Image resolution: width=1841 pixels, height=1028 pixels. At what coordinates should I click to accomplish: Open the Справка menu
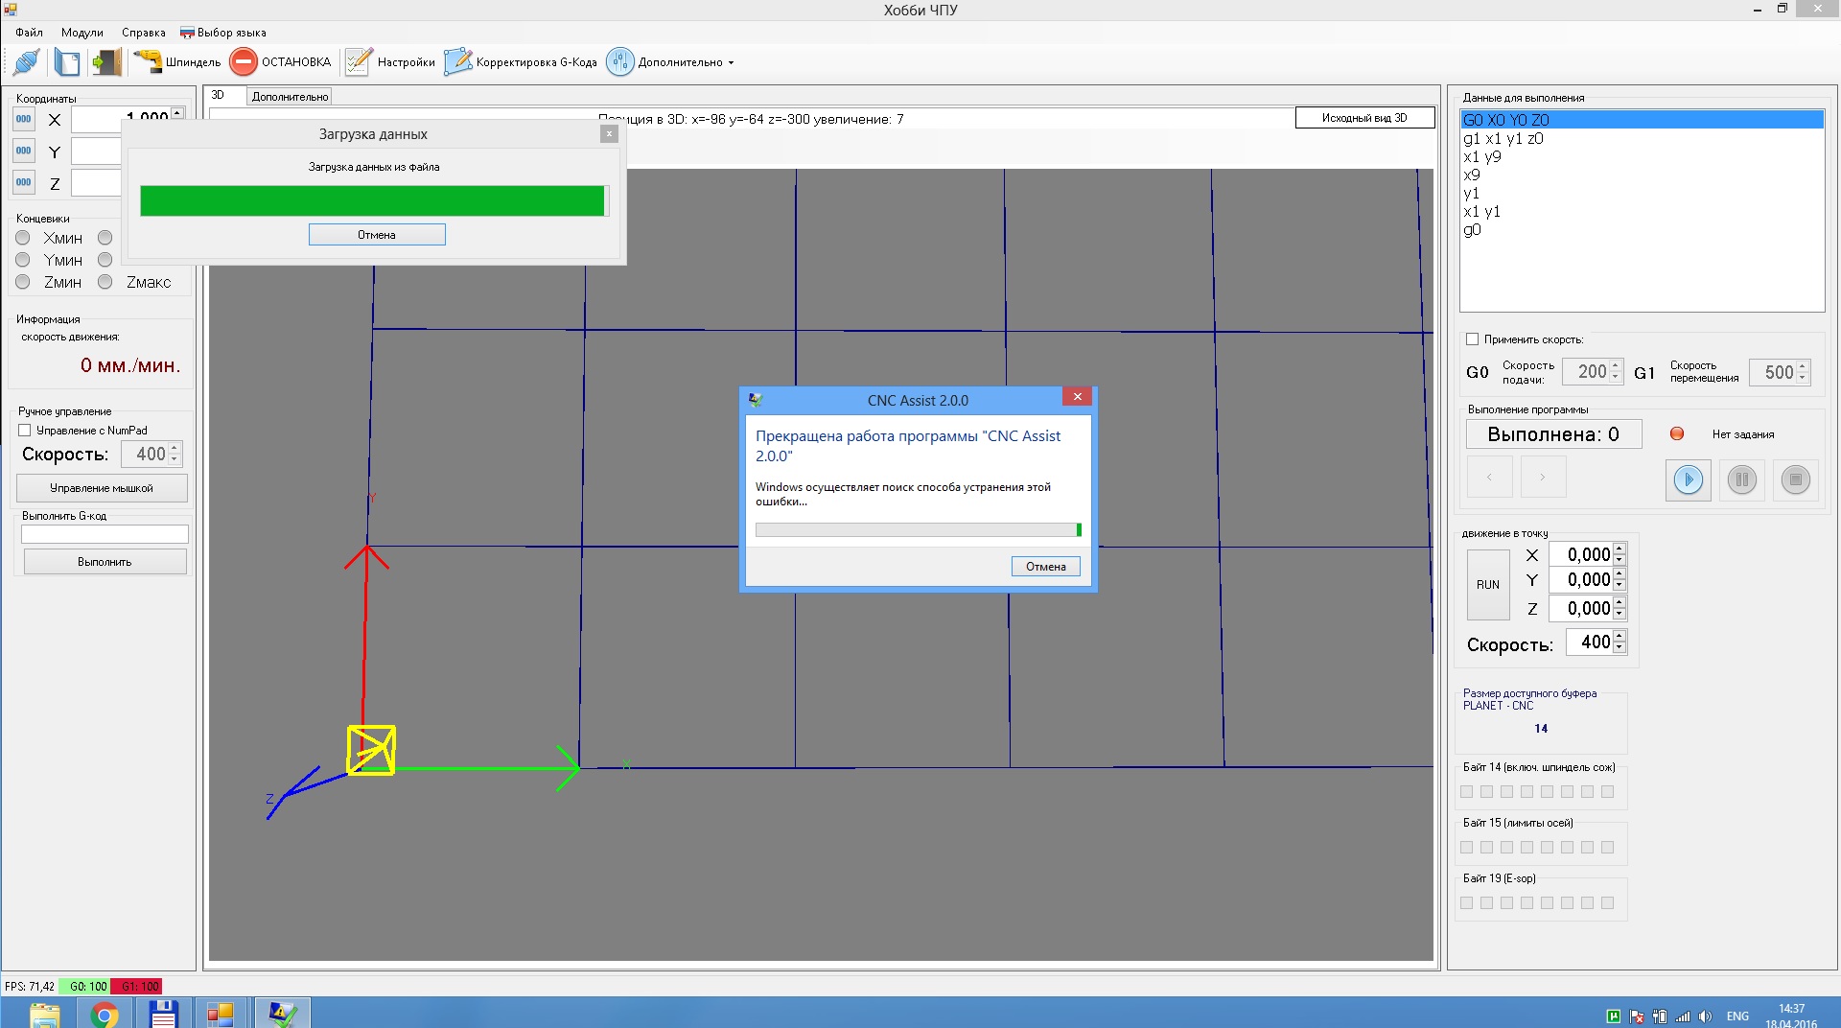coord(144,33)
